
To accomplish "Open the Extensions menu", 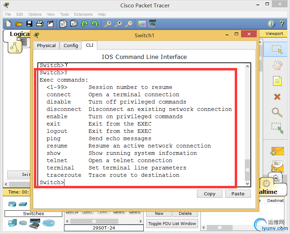I will pos(83,14).
